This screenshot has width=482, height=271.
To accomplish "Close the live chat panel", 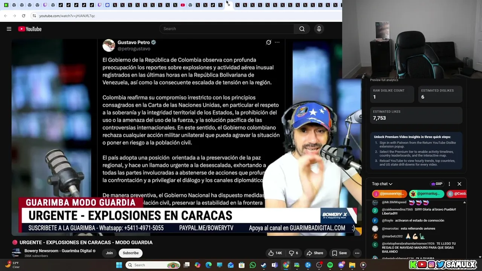I will [x=459, y=184].
